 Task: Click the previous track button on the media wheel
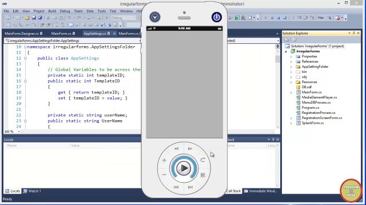tap(176, 187)
